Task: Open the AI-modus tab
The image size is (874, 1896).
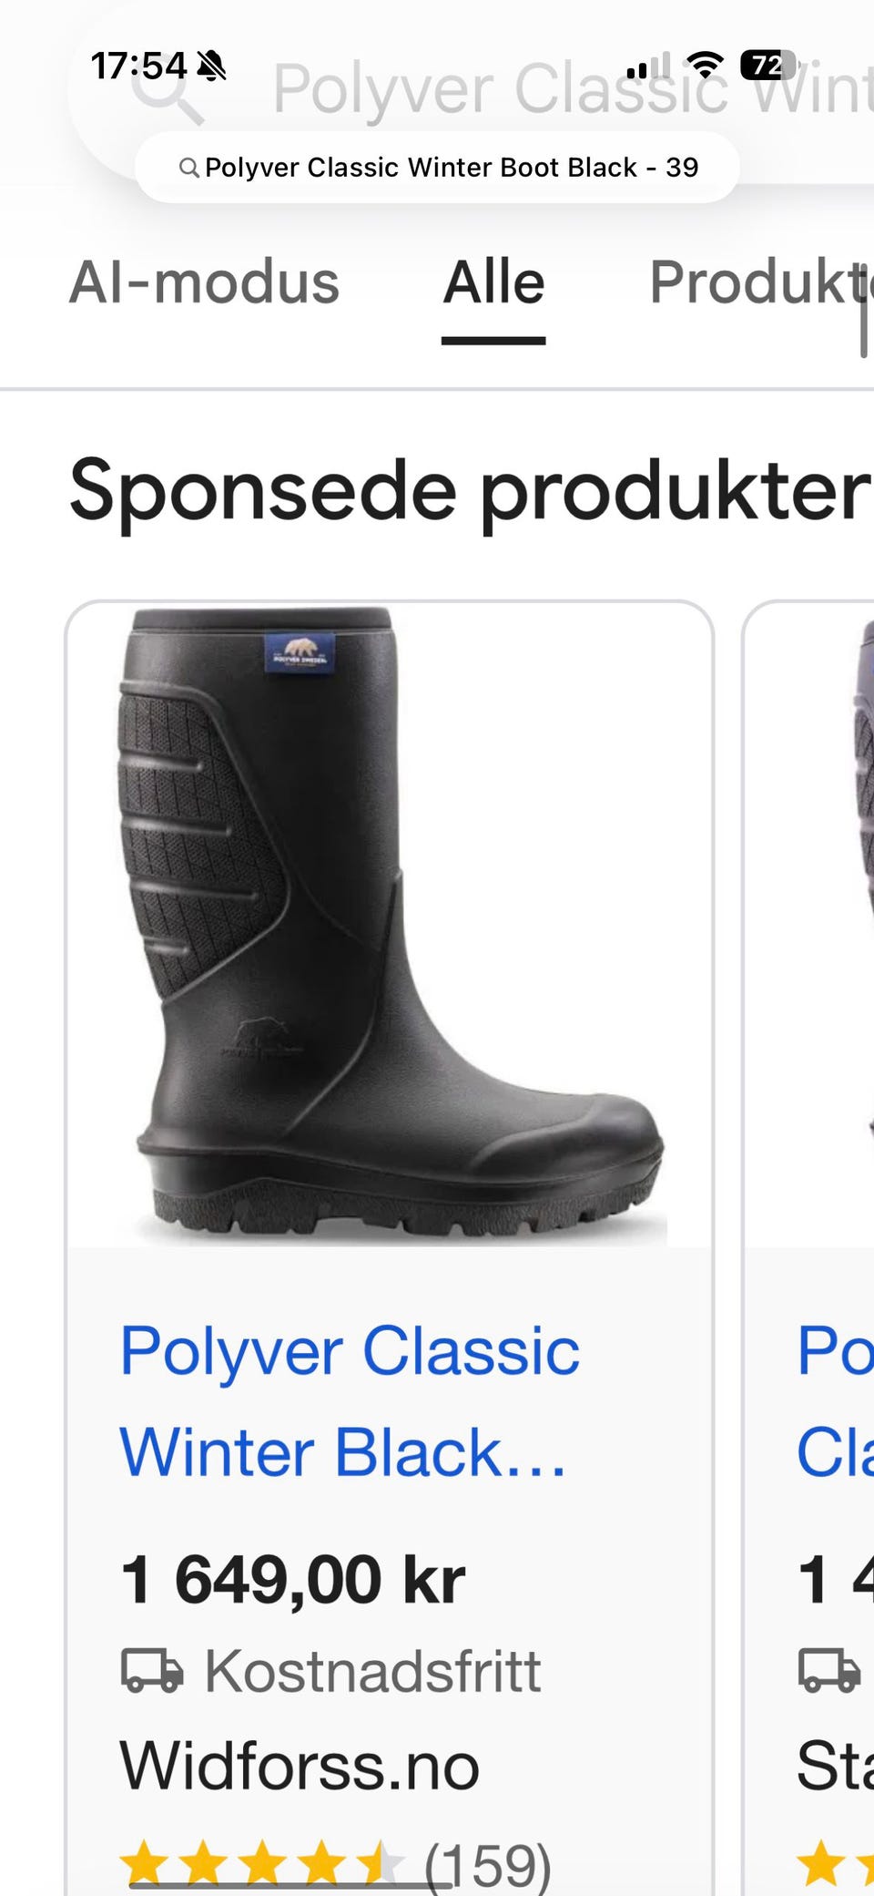Action: [x=205, y=282]
